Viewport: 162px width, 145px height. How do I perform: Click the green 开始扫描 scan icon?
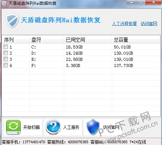click(13, 127)
